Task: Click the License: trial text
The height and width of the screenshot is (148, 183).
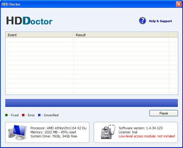Action: coord(128,132)
